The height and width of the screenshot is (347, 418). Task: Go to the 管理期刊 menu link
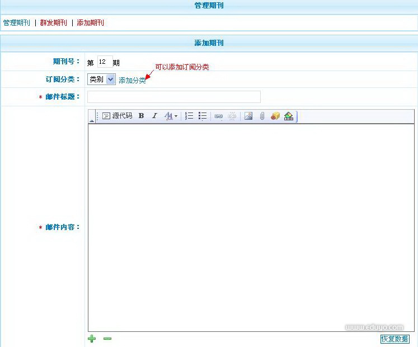(17, 23)
